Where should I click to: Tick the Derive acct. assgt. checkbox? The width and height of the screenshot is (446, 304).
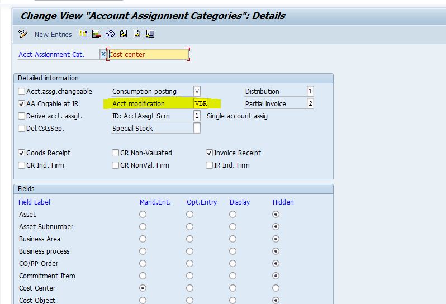tap(21, 116)
